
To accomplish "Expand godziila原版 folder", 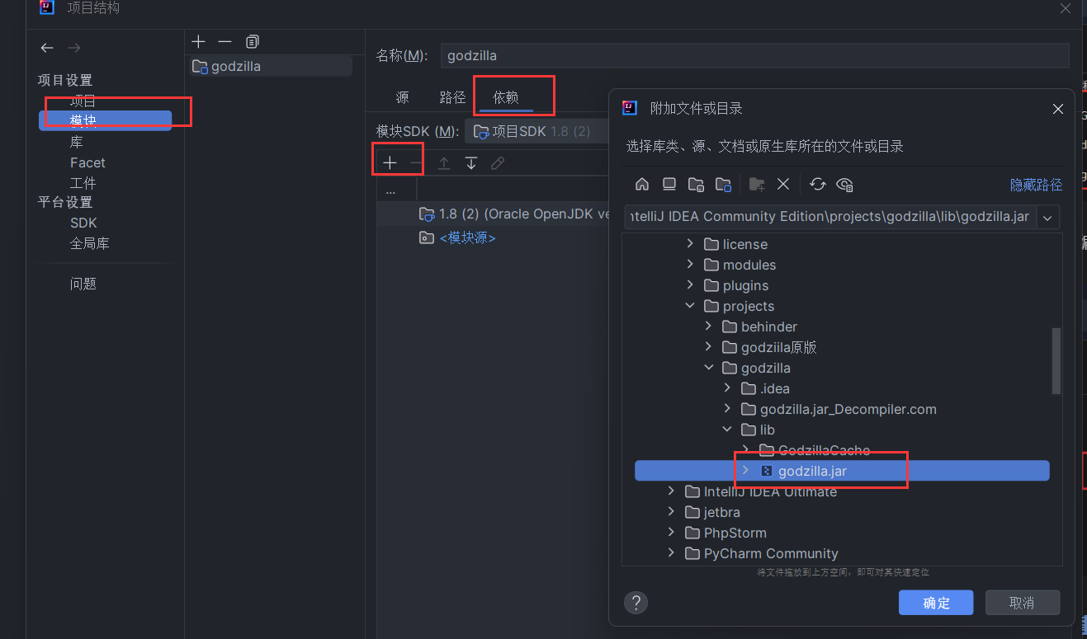I will point(709,347).
